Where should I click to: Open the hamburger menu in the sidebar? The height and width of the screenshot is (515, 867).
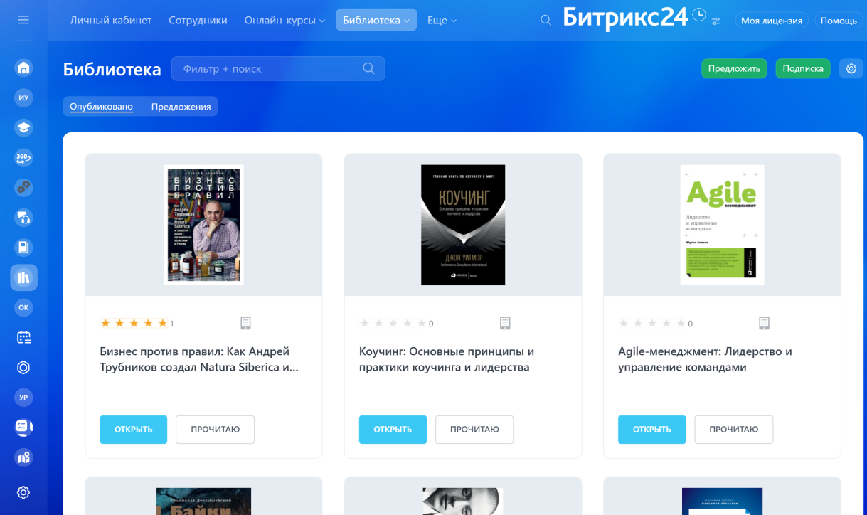point(23,20)
